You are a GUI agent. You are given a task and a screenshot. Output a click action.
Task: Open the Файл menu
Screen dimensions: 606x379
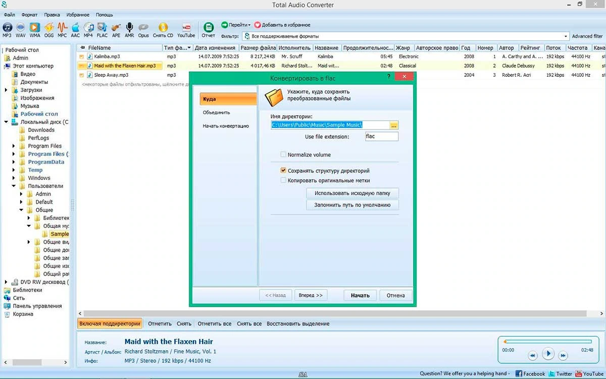(x=9, y=15)
